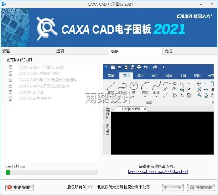The width and height of the screenshot is (218, 195).
Task: Select the coordinate axes tool icon
Action: [182, 83]
